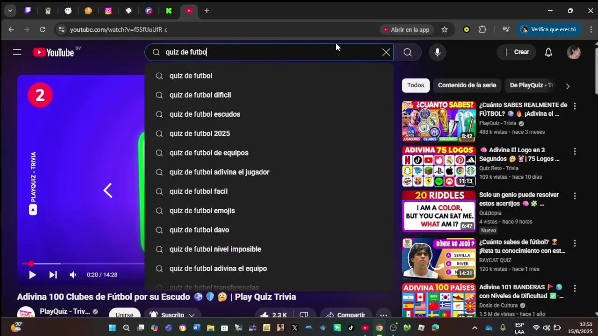This screenshot has height=336, width=598.
Task: Choose 'quiz de futbol nivel imposible' suggestion
Action: (x=269, y=249)
